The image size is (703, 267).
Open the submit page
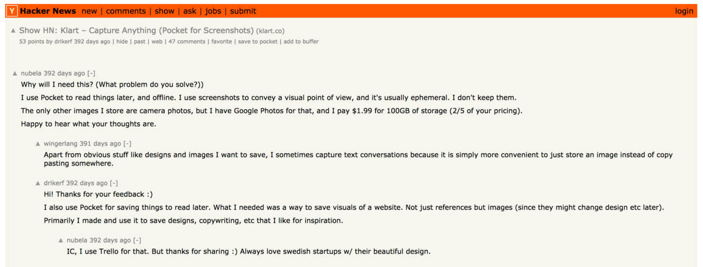243,11
